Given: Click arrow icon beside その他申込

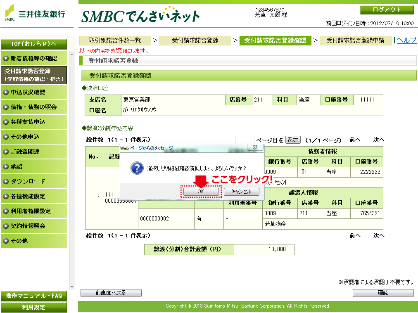Looking at the screenshot, I should pyautogui.click(x=6, y=137).
